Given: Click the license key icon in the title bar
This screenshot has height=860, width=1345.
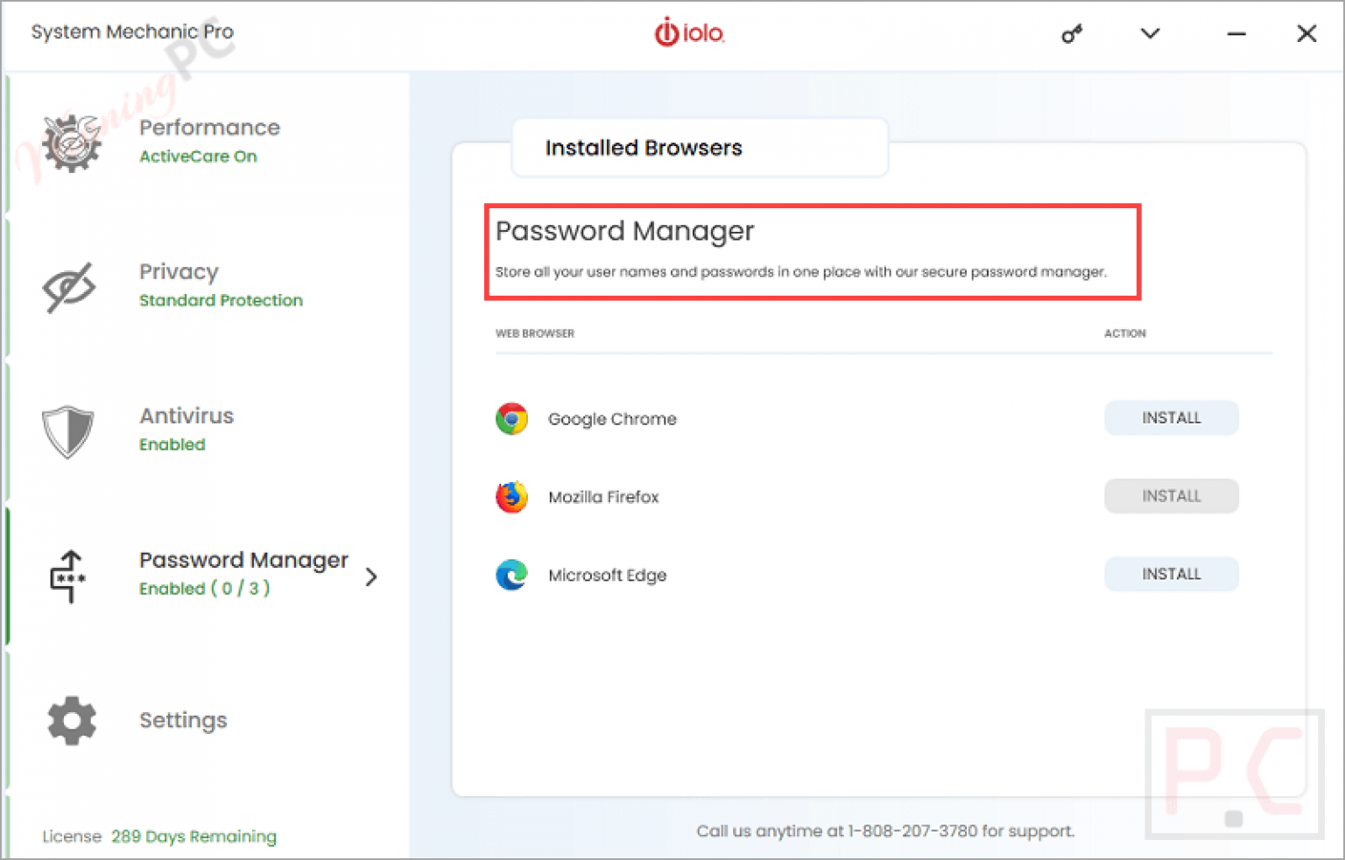Looking at the screenshot, I should 1072,34.
